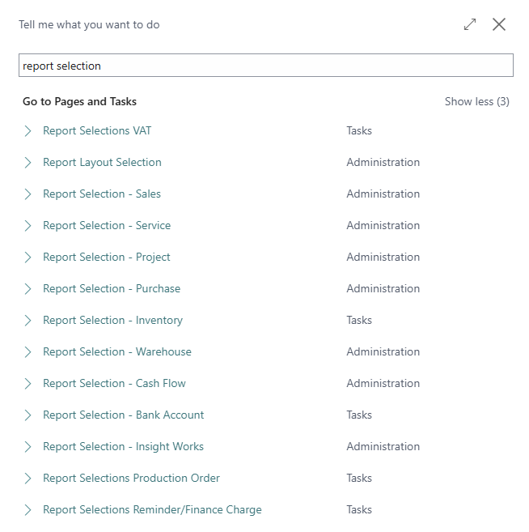Open Report Selections Production Order
The height and width of the screenshot is (532, 529).
[131, 478]
